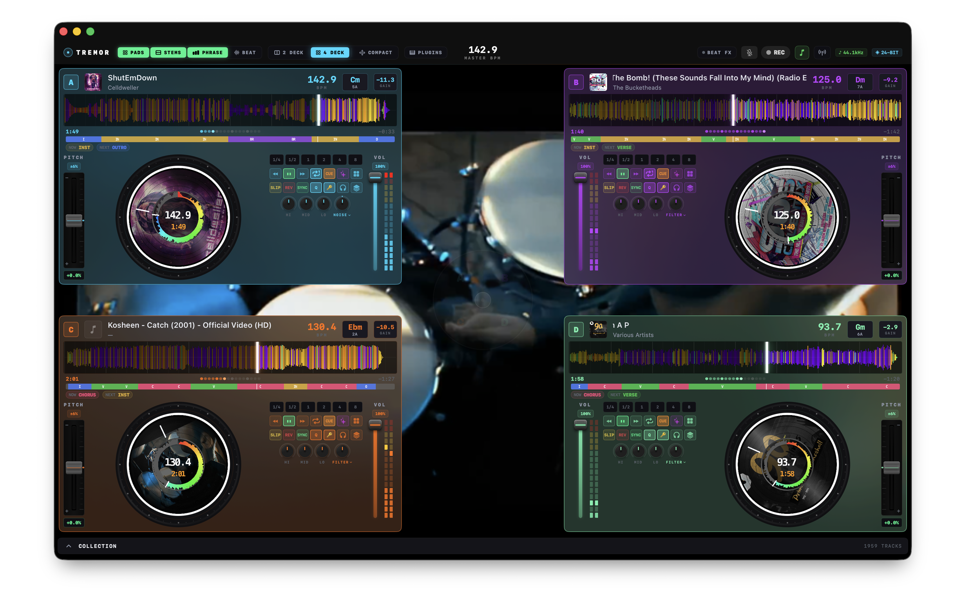966x603 pixels.
Task: Toggle SYNC on Deck C
Action: [x=302, y=435]
